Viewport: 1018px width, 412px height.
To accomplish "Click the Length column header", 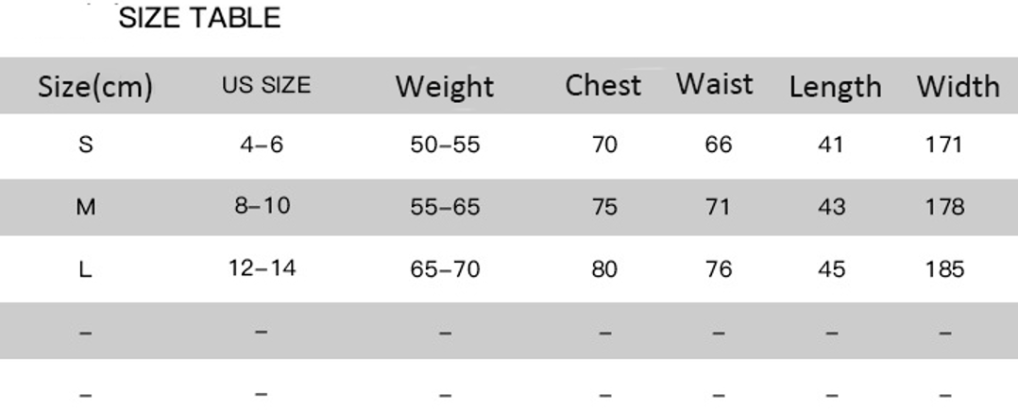I will click(835, 87).
